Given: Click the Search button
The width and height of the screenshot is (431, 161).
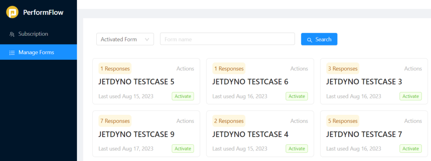Looking at the screenshot, I should coord(319,39).
